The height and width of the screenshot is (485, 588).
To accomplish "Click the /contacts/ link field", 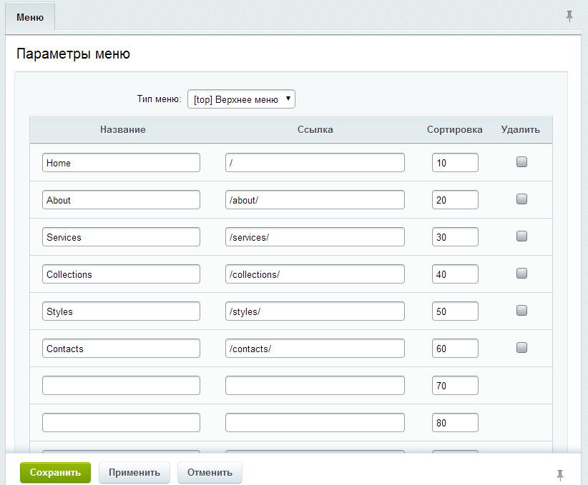I will (x=315, y=348).
